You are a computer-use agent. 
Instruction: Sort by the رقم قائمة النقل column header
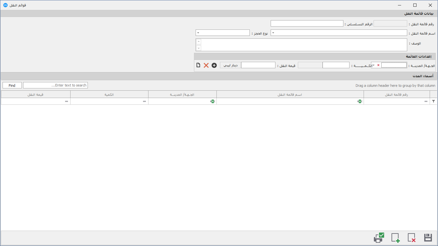[x=397, y=94]
